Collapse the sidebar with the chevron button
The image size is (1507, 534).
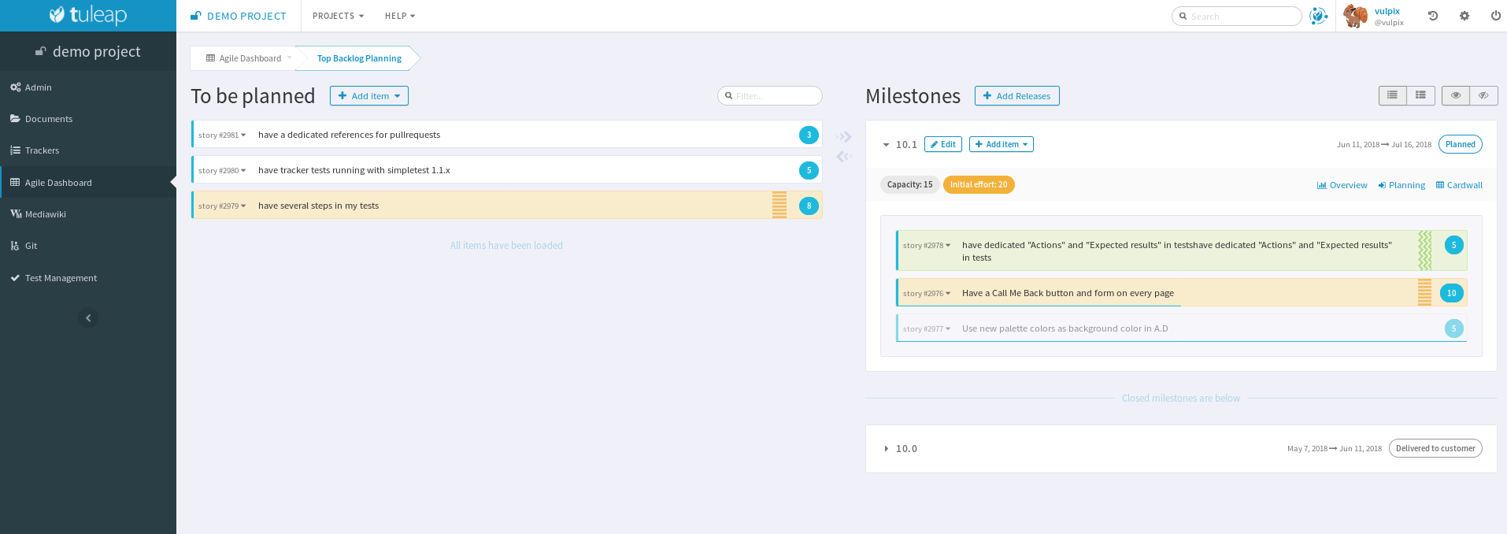pos(88,318)
